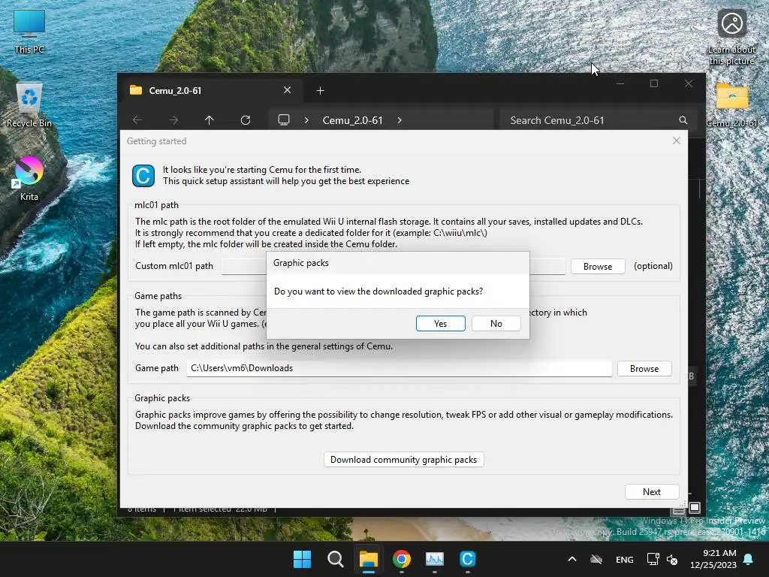This screenshot has width=769, height=577.
Task: Click the ENG language indicator
Action: (x=624, y=559)
